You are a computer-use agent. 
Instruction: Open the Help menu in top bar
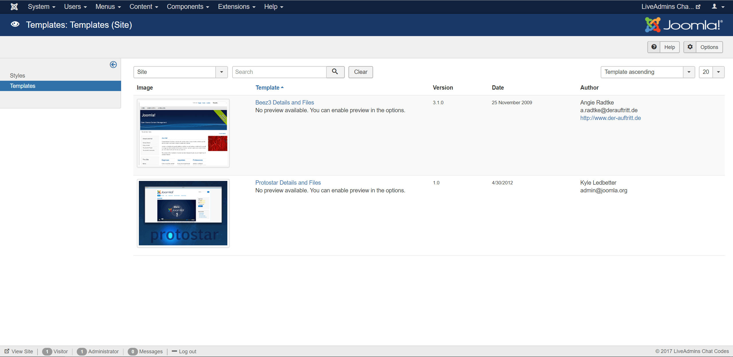273,7
